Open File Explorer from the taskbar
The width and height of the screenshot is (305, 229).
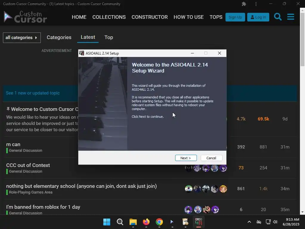coord(133,222)
